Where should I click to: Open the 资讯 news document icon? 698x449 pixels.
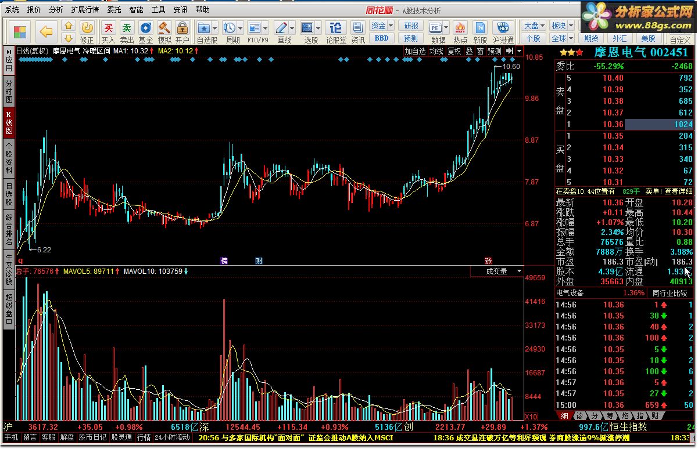point(358,32)
